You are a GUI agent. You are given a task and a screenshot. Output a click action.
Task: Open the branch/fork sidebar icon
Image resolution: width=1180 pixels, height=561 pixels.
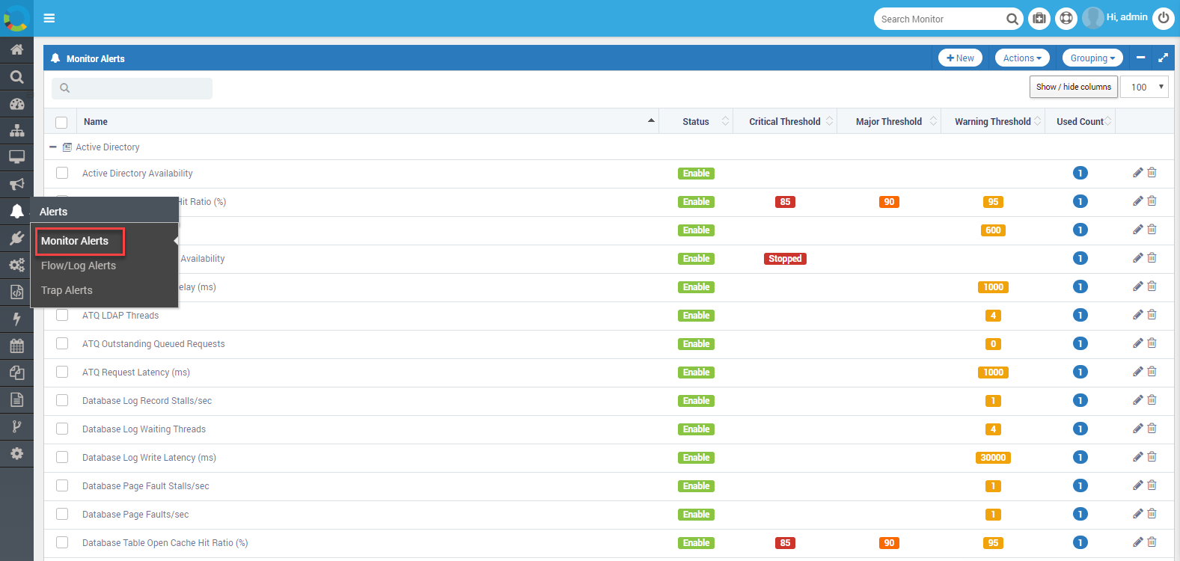point(16,426)
